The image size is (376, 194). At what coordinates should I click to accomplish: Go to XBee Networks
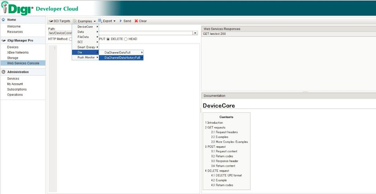pyautogui.click(x=18, y=52)
